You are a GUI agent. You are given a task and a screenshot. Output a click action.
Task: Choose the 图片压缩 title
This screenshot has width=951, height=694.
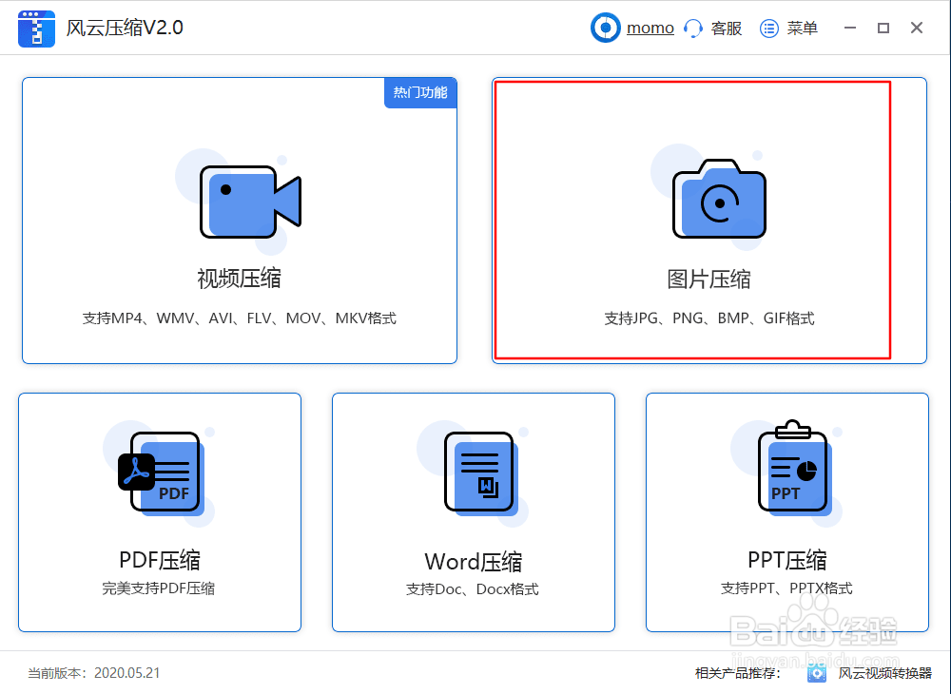pos(709,280)
